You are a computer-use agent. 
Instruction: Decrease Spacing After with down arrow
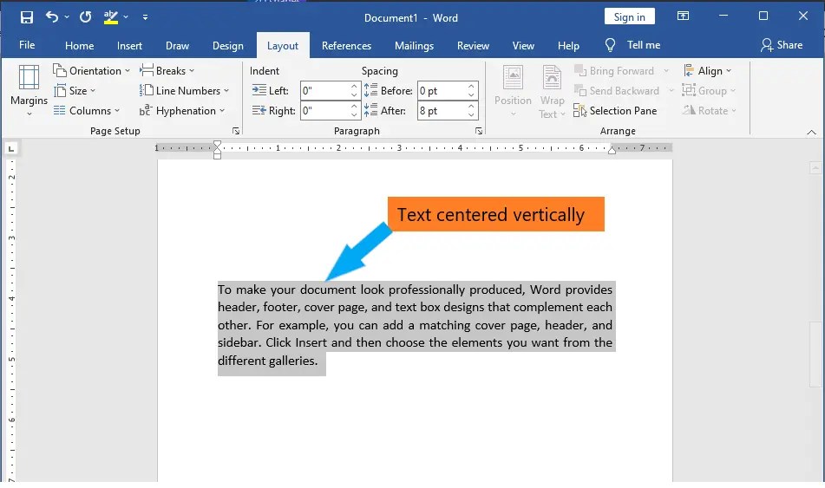point(471,115)
